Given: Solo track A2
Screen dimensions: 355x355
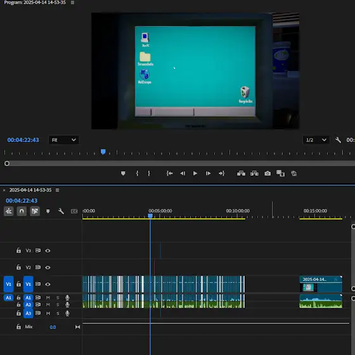Looking at the screenshot, I should tap(58, 305).
